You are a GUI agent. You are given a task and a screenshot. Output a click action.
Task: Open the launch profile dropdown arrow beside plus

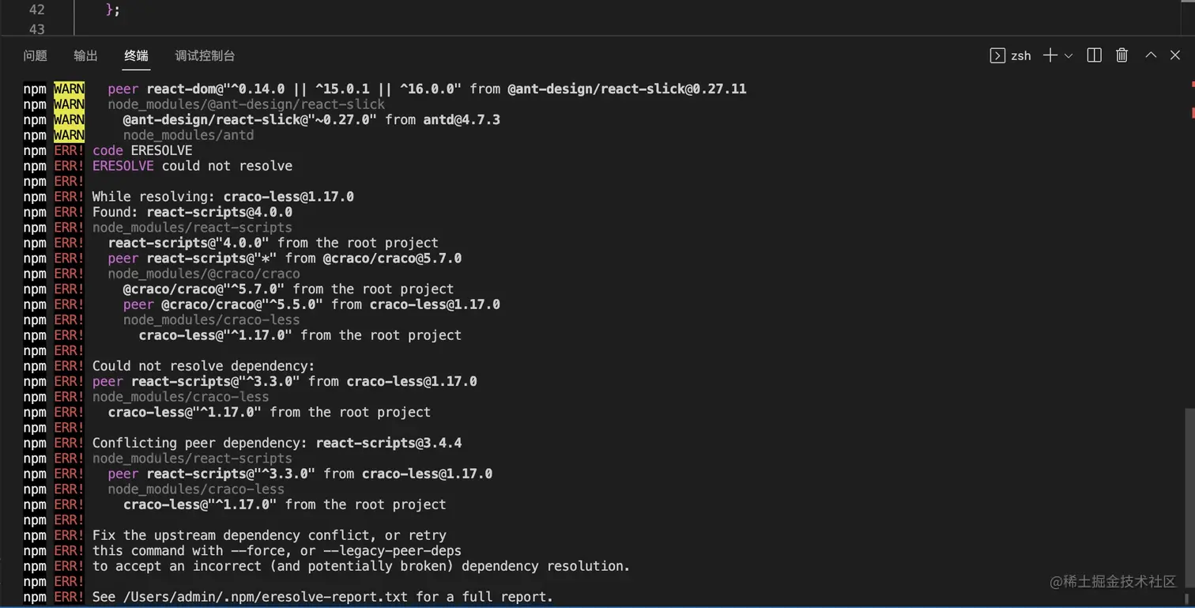(1069, 55)
